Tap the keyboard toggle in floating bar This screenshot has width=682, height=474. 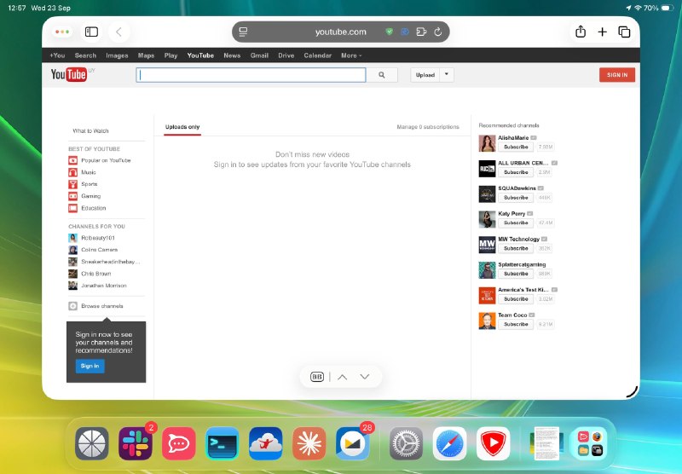pyautogui.click(x=317, y=377)
